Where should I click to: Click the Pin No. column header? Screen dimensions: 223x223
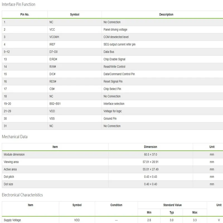click(x=25, y=14)
